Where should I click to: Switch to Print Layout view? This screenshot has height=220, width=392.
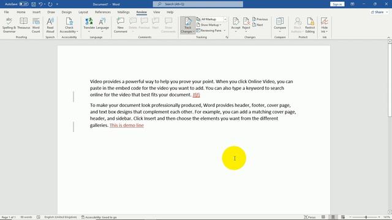pyautogui.click(x=333, y=218)
